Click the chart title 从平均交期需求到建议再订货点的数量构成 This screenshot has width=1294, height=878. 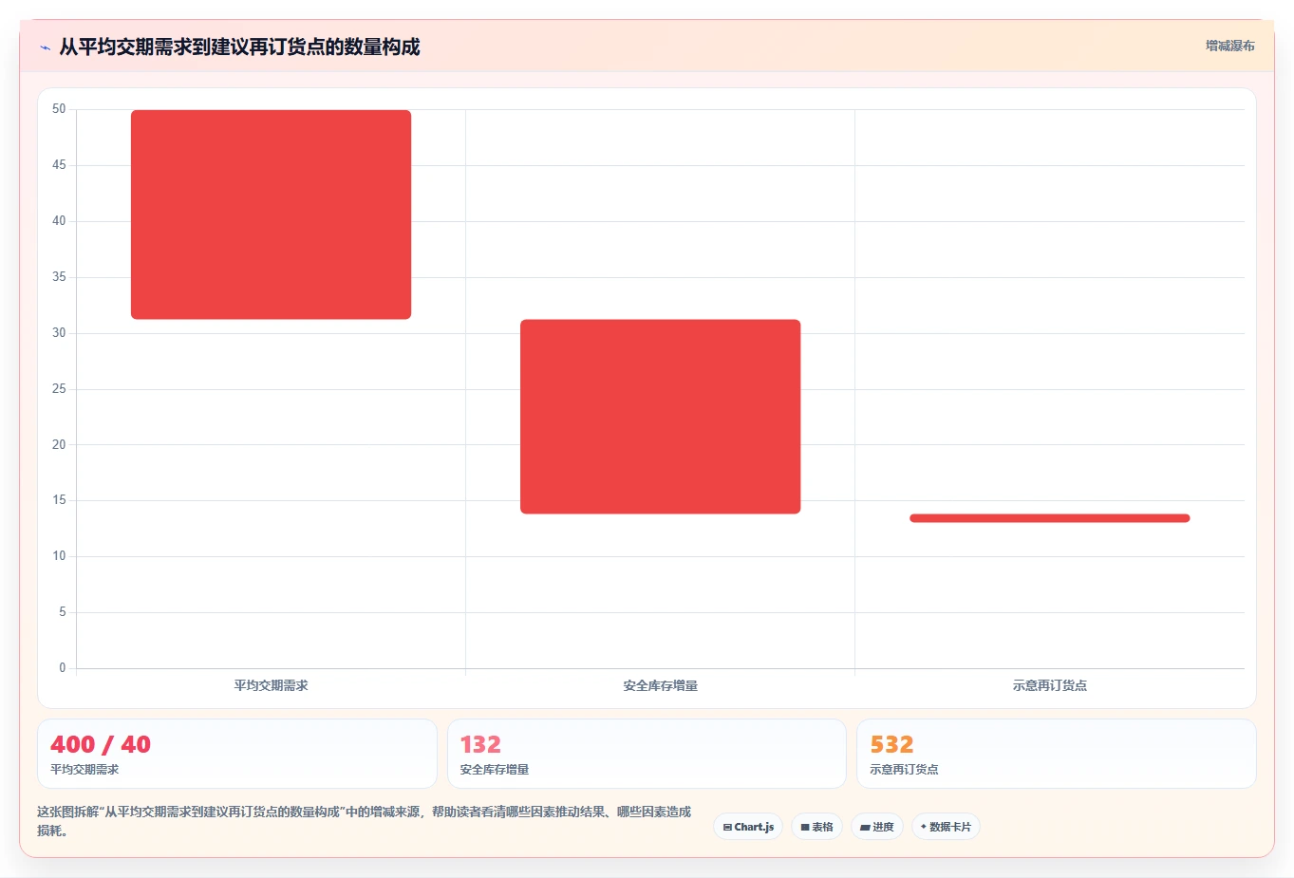[x=239, y=47]
